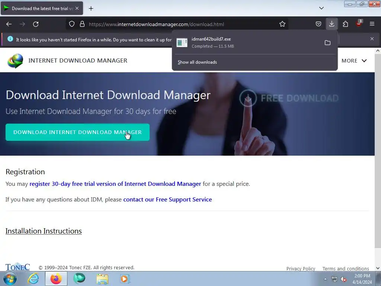Launch the media player taskbar icon

pos(125,279)
